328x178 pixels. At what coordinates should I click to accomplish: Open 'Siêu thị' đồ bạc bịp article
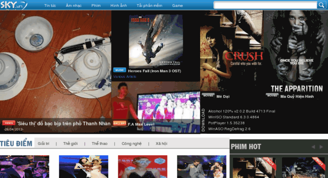64,124
